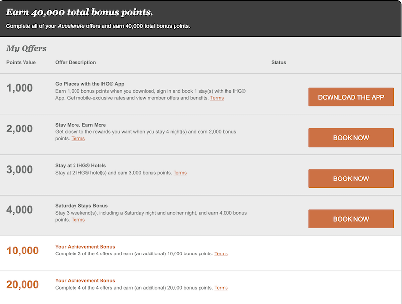The height and width of the screenshot is (304, 402).
Task: Click the Points Value column header
Action: pyautogui.click(x=21, y=62)
